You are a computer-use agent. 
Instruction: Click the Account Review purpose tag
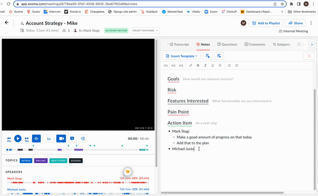pos(116,30)
